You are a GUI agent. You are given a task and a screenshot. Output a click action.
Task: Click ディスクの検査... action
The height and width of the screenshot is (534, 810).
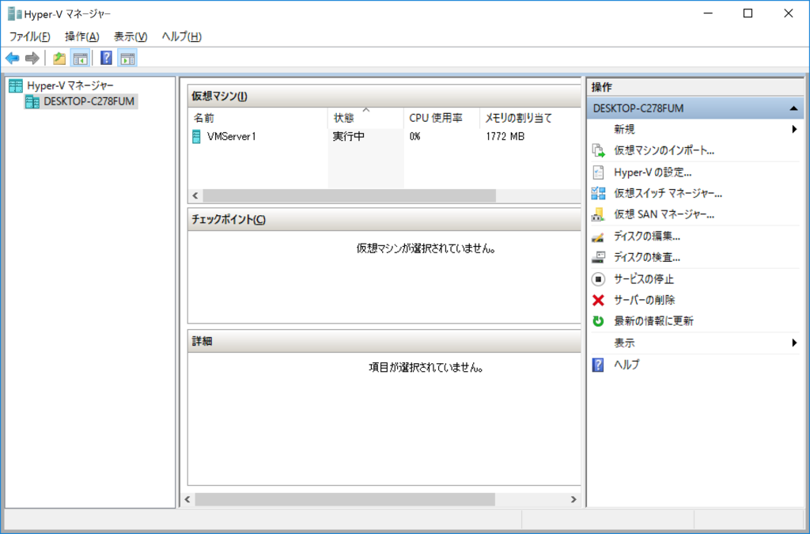647,257
